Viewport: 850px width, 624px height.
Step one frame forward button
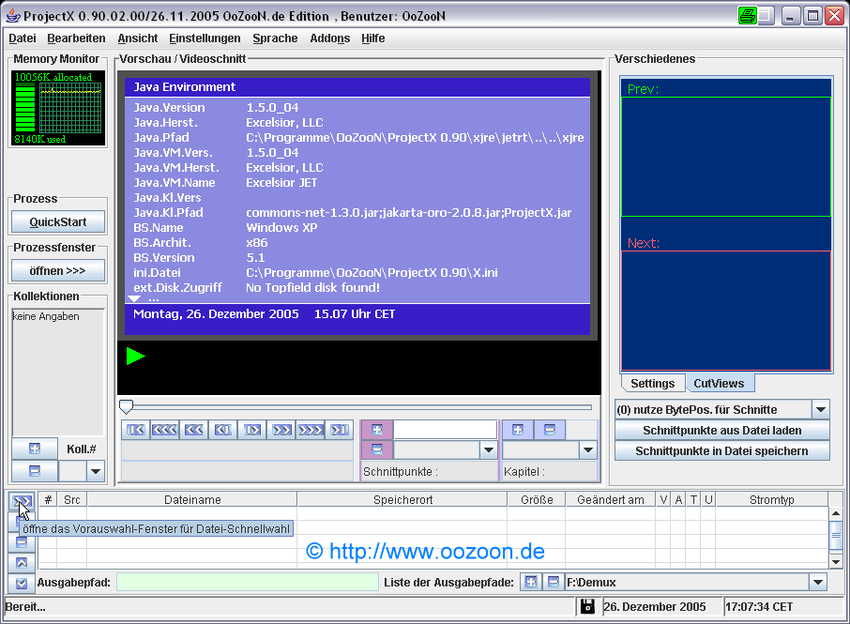pyautogui.click(x=252, y=430)
